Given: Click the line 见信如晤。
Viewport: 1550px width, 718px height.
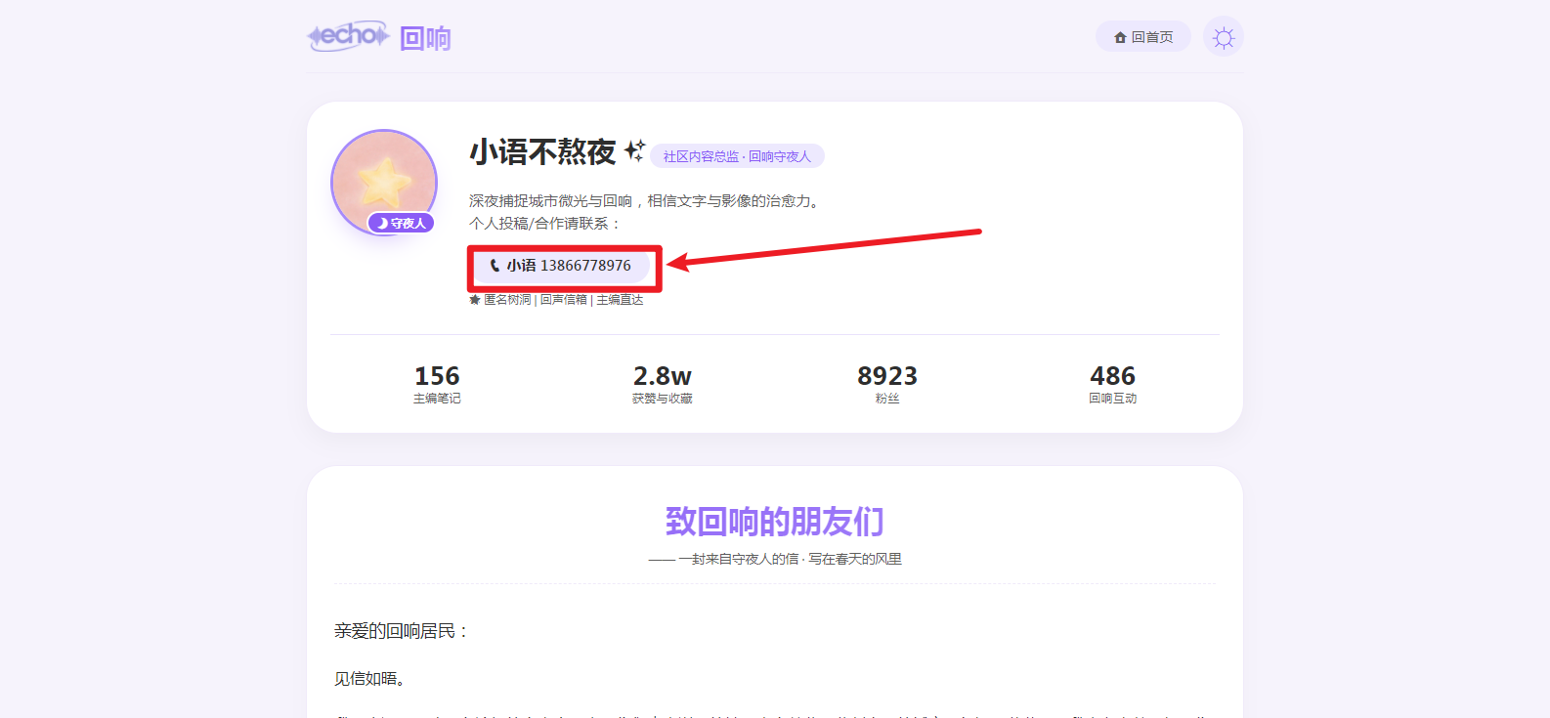Looking at the screenshot, I should 369,679.
